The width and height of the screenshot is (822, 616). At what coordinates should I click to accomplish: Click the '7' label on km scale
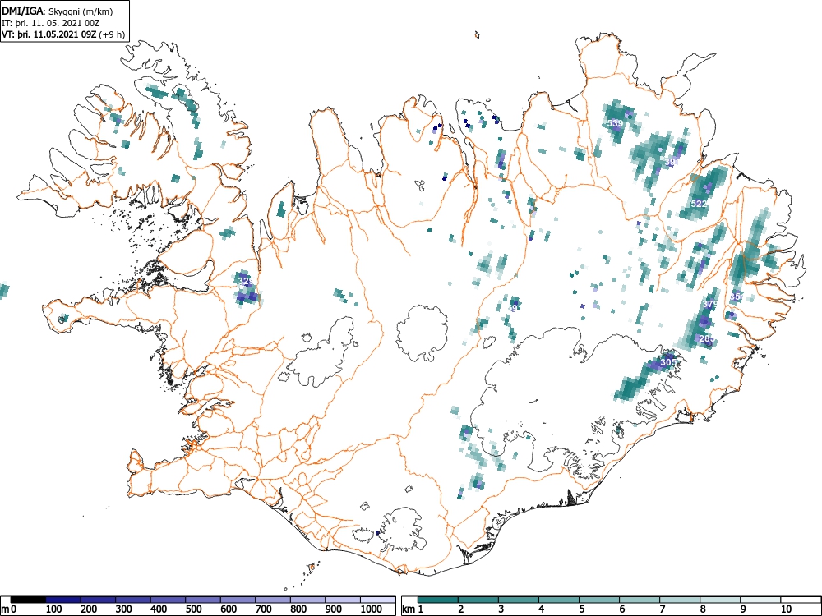[663, 609]
